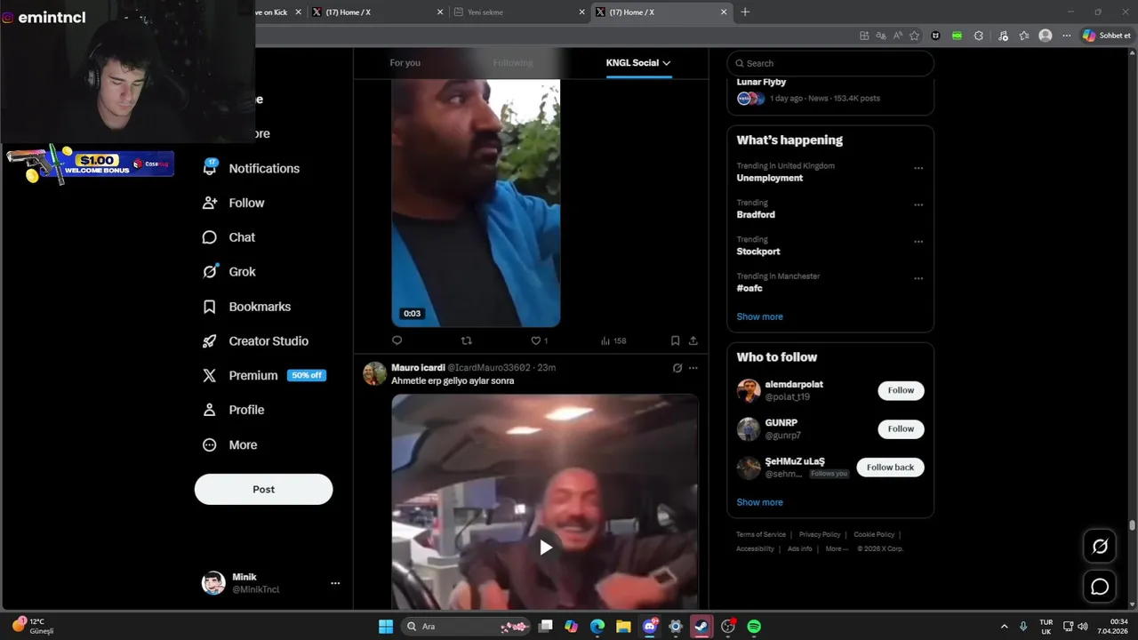
Task: Open the Notifications bell icon
Action: [210, 168]
